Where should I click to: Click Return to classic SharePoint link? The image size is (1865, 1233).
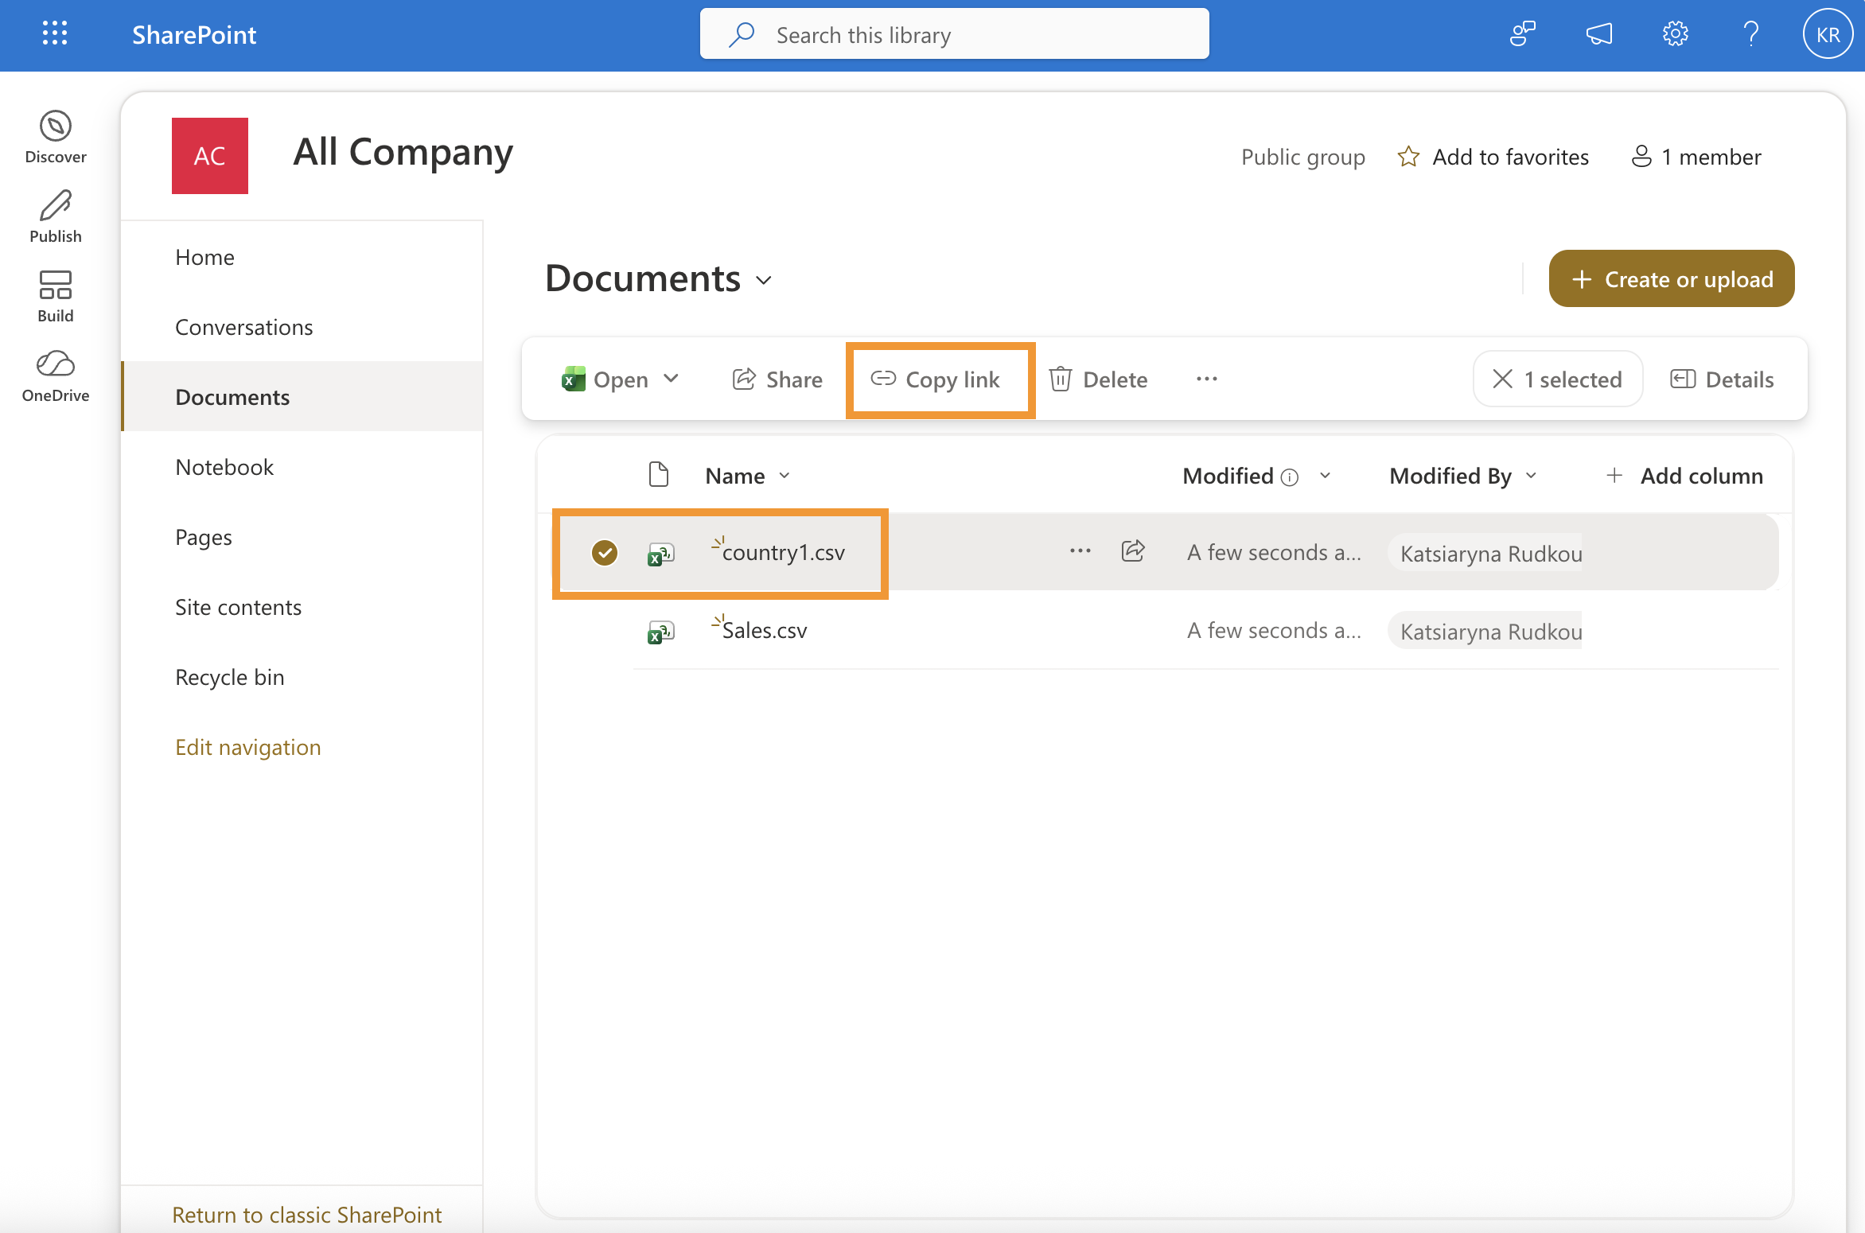[306, 1215]
